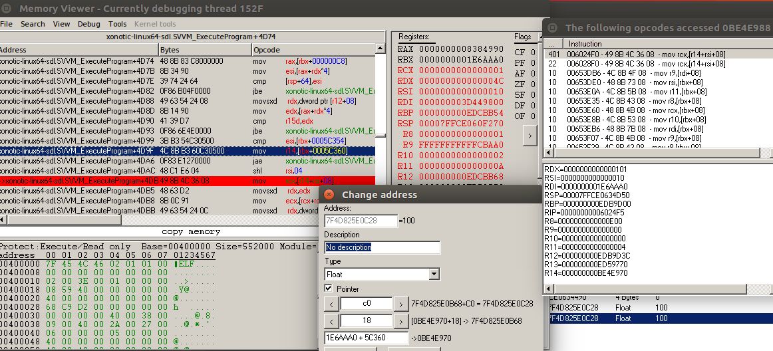The image size is (773, 351).
Task: Click the RDX register value 4C
Action: point(462,81)
